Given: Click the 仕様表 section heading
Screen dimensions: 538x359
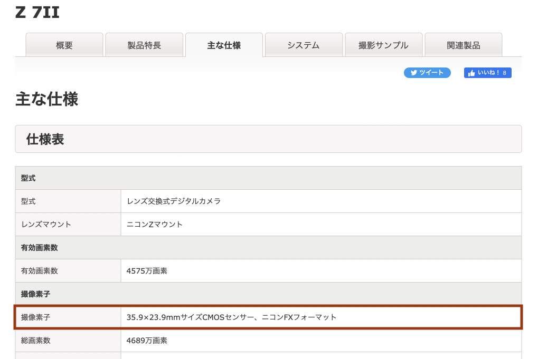Looking at the screenshot, I should tap(268, 139).
